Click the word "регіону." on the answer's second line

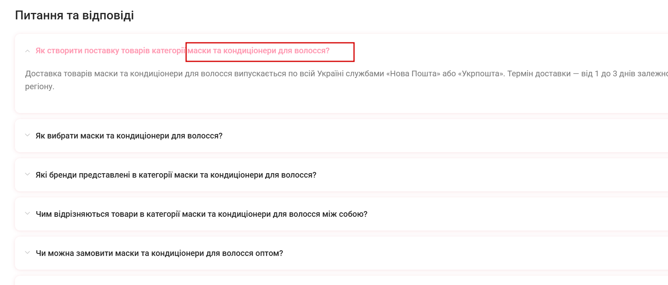pos(39,87)
